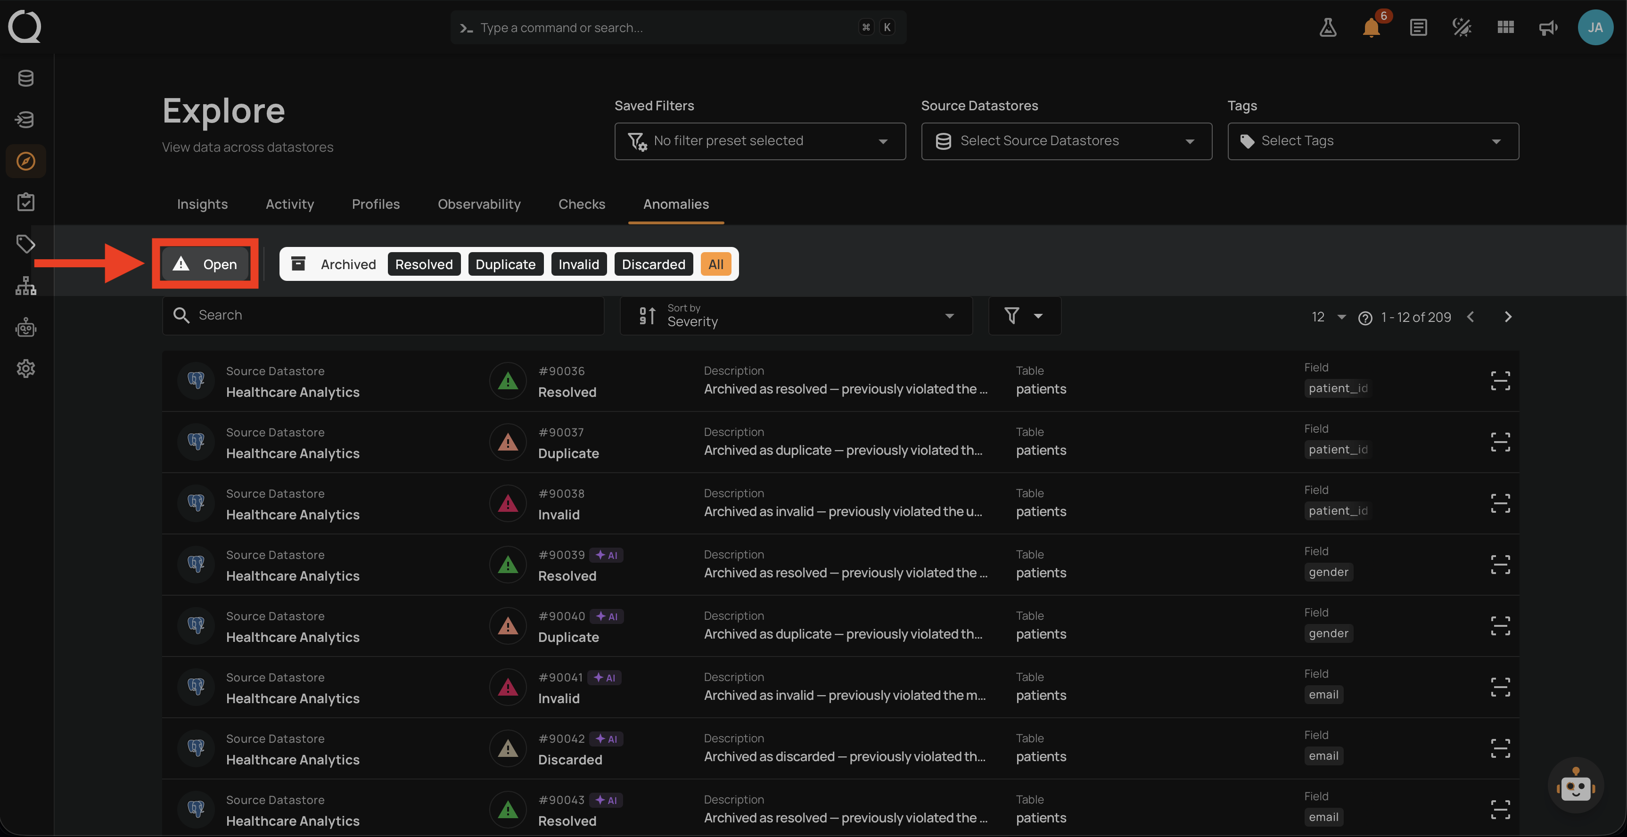Open the datastores database icon in sidebar
This screenshot has height=837, width=1627.
[x=26, y=78]
